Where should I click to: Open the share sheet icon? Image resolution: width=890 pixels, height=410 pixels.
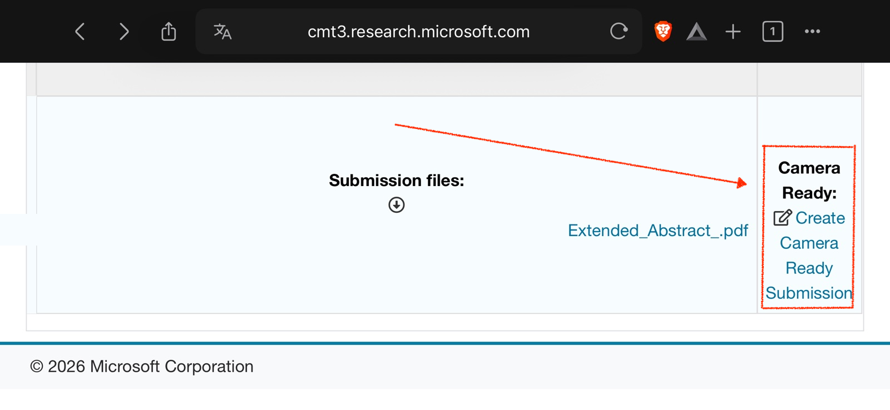coord(169,31)
